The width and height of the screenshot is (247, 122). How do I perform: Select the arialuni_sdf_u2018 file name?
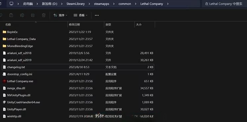pyautogui.click(x=19, y=53)
